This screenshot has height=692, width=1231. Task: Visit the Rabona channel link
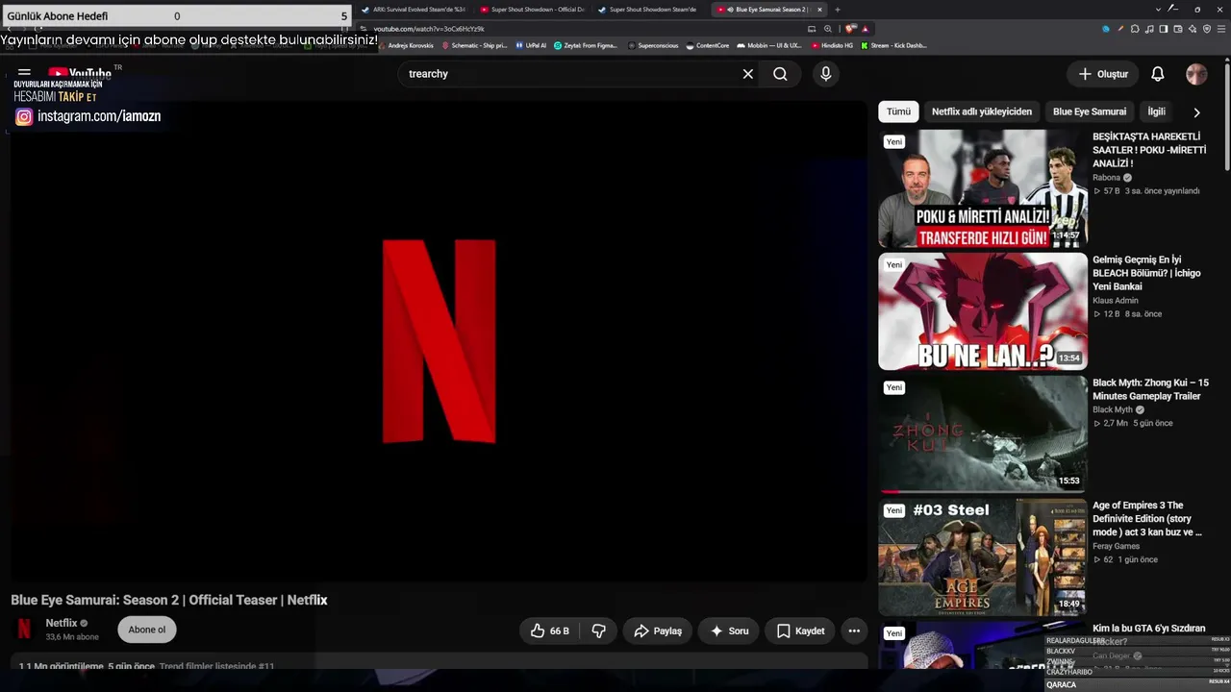tap(1106, 178)
